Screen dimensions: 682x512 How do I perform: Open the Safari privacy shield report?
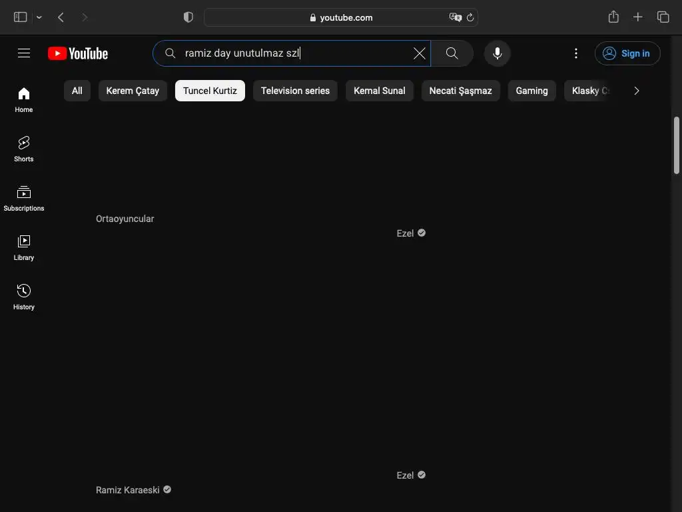[x=188, y=17]
